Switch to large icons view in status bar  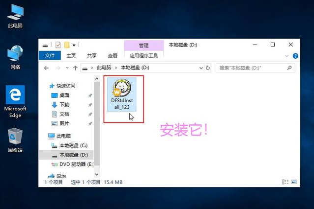point(294,182)
